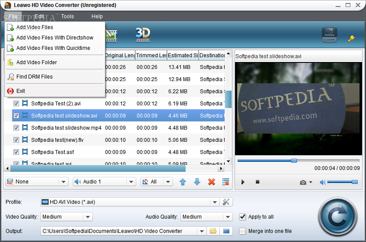This screenshot has height=242, width=366.
Task: Click vertical scrollbar down arrow in list
Action: click(x=228, y=161)
